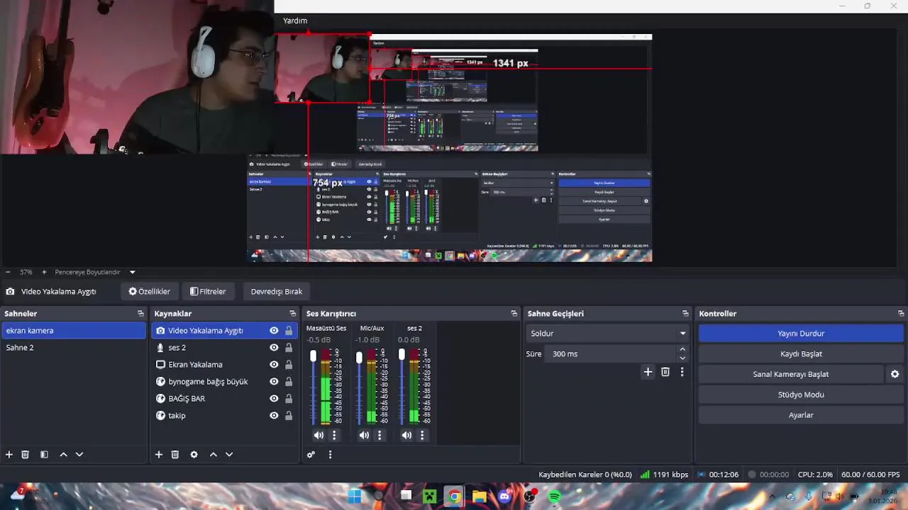908x510 pixels.
Task: Open options menu for Masaüstü Ses
Action: coord(334,436)
